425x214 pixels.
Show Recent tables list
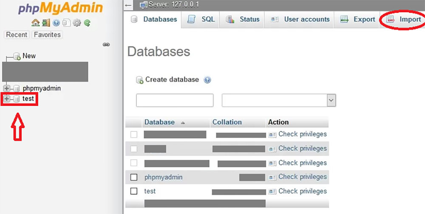[x=17, y=35]
